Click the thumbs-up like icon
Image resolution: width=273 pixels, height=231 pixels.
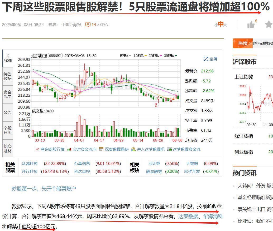[251, 24]
